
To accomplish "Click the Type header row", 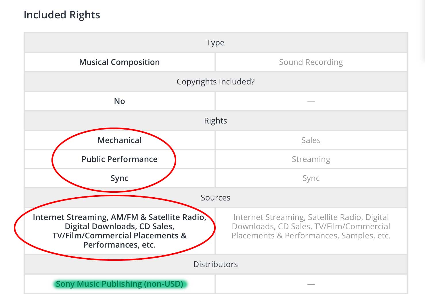I will pos(215,43).
